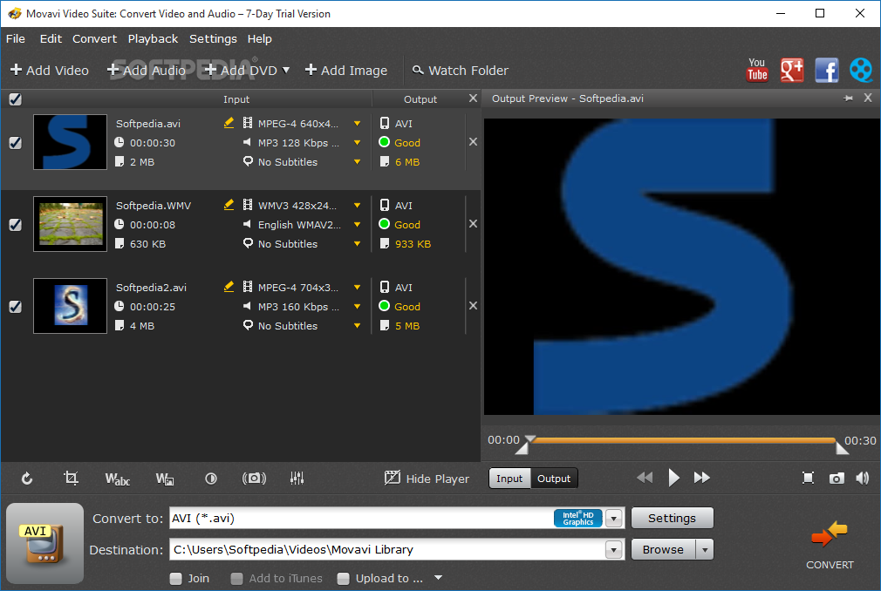Switch preview to Input mode

[x=509, y=479]
